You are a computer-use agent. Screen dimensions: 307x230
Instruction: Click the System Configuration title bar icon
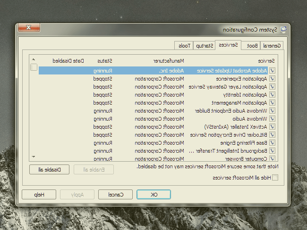pos(283,29)
